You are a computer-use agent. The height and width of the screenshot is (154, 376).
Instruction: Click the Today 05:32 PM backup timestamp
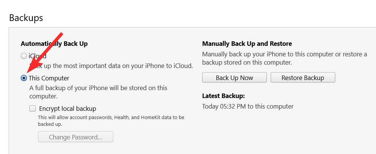(248, 106)
